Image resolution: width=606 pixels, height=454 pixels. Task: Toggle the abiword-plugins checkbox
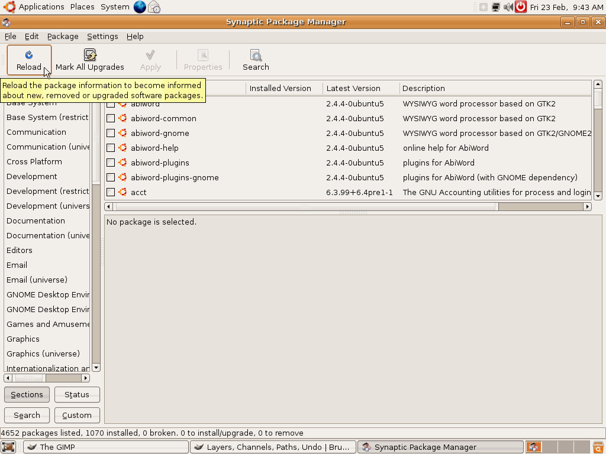[111, 163]
